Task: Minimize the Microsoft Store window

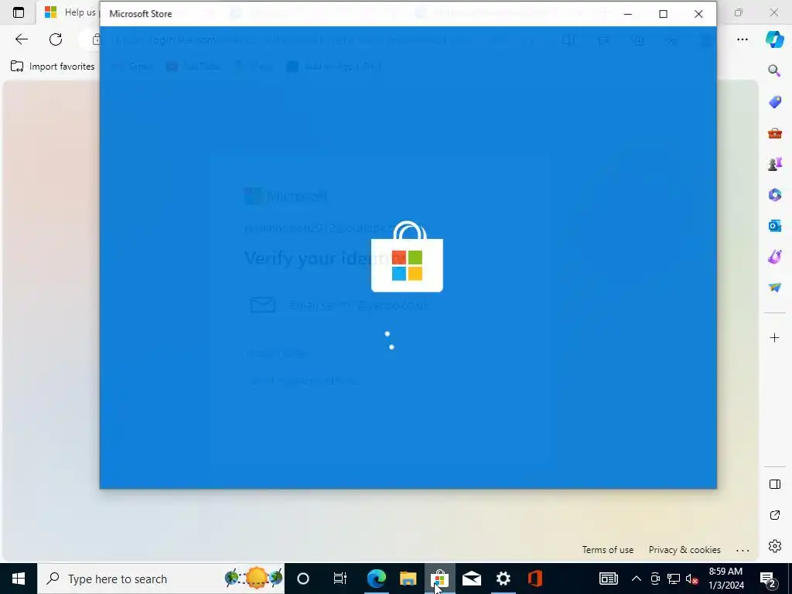Action: (628, 14)
